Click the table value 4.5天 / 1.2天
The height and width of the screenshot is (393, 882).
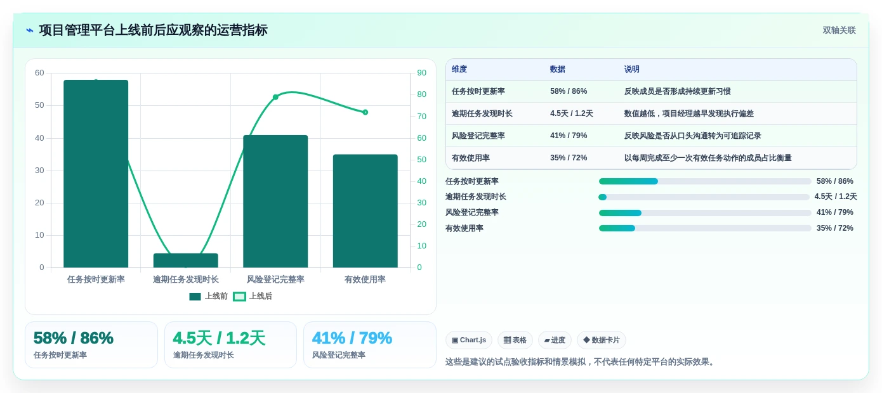[x=572, y=113]
